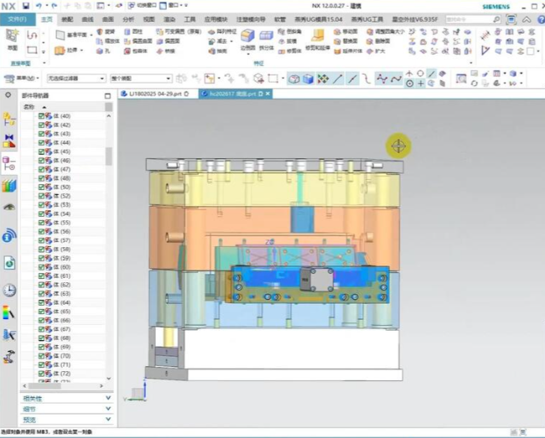This screenshot has height=438, width=545.
Task: Select the 体 (72) tree row
Action: pos(63,374)
